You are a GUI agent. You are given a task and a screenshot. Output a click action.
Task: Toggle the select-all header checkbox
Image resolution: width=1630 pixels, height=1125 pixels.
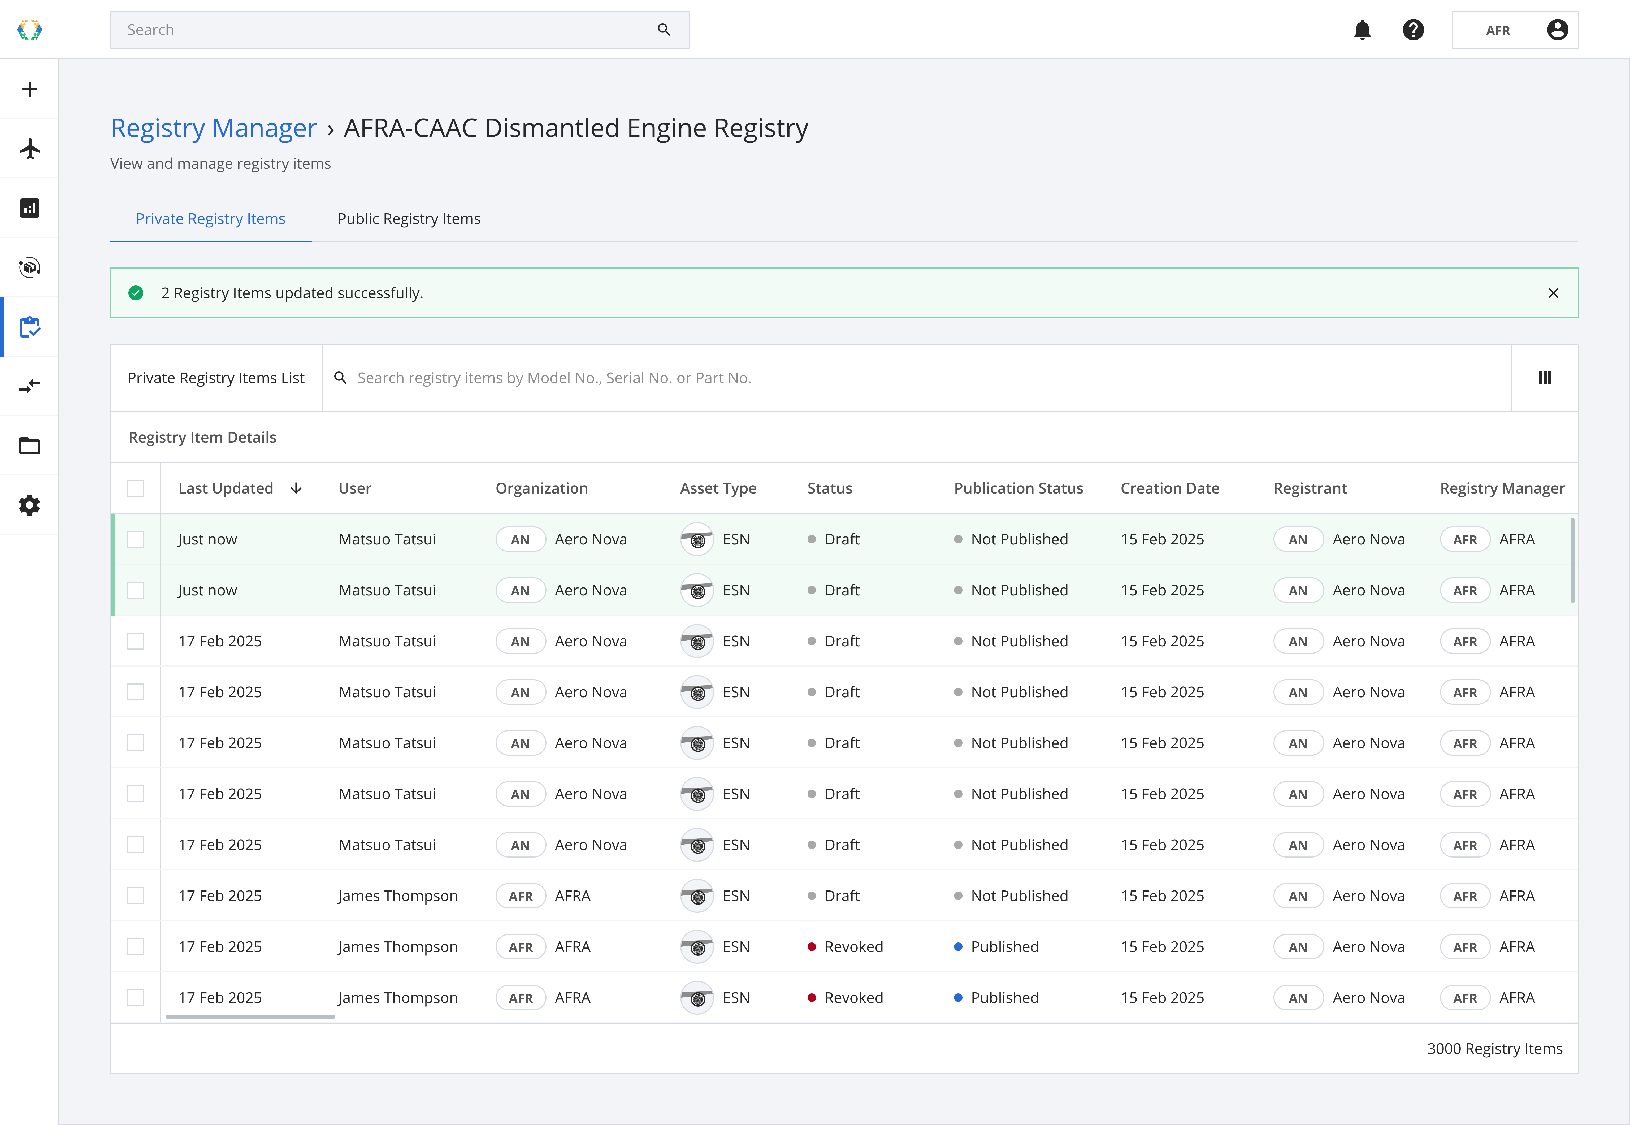(136, 488)
